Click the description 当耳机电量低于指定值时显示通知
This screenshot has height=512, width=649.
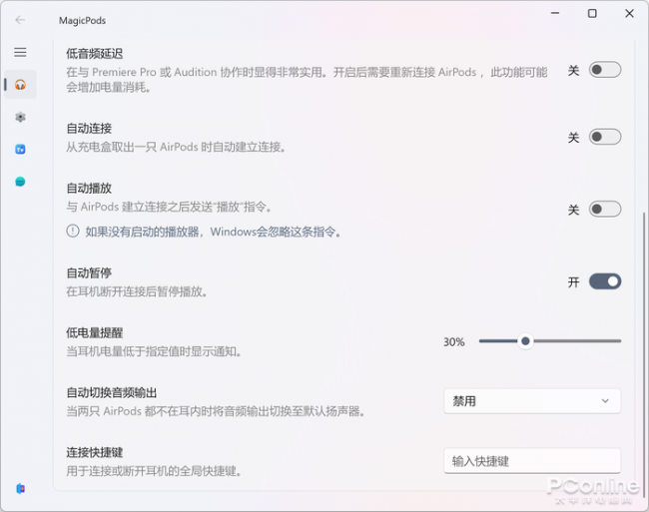pos(154,351)
